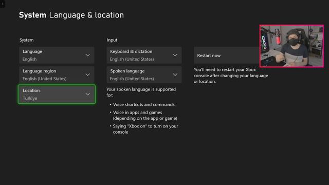329x185 pixels.
Task: Click the System Language & location heading
Action: pyautogui.click(x=71, y=15)
